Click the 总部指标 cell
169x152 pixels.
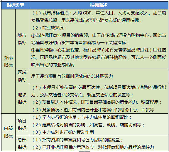(22, 143)
